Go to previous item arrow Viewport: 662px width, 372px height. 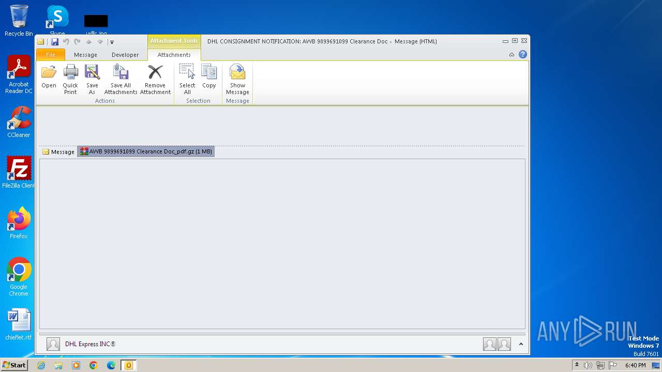tap(88, 42)
